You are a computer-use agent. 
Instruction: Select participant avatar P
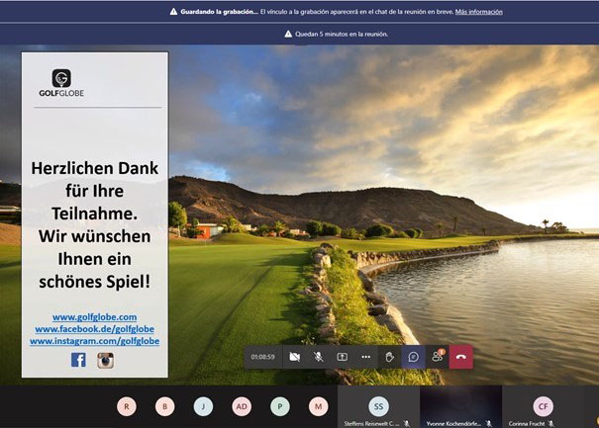coord(280,406)
